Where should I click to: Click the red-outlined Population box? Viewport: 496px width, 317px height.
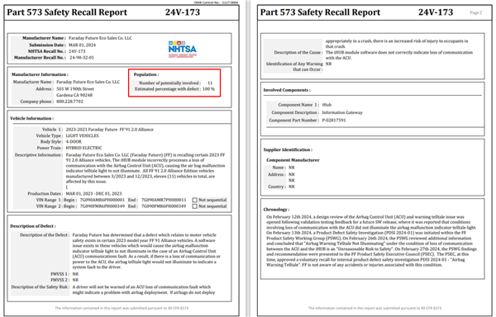(174, 83)
